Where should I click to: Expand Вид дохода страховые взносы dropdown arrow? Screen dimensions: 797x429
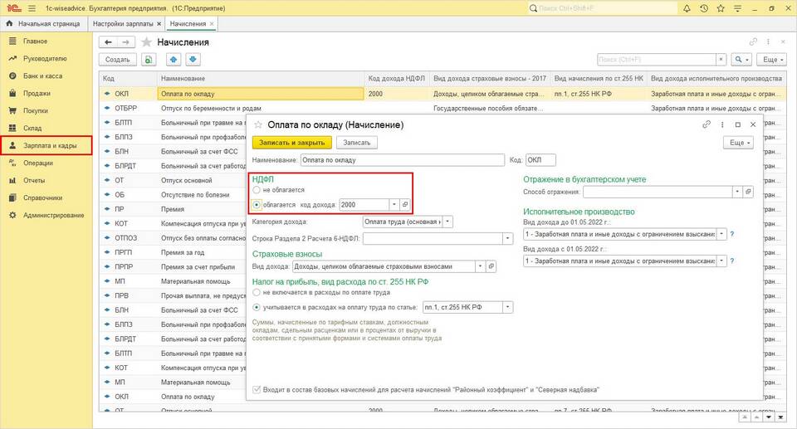pyautogui.click(x=481, y=266)
